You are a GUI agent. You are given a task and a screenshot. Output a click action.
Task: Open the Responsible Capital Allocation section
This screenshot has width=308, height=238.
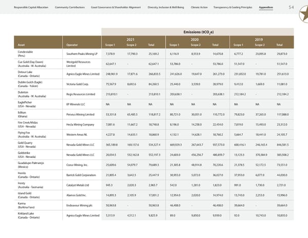pos(27,8)
